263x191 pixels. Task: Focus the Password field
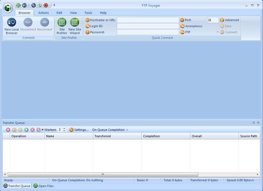[x=148, y=32]
